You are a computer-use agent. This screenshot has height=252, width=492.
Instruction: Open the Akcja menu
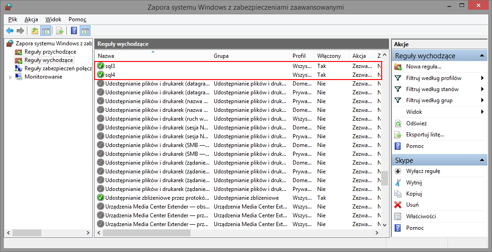click(32, 19)
